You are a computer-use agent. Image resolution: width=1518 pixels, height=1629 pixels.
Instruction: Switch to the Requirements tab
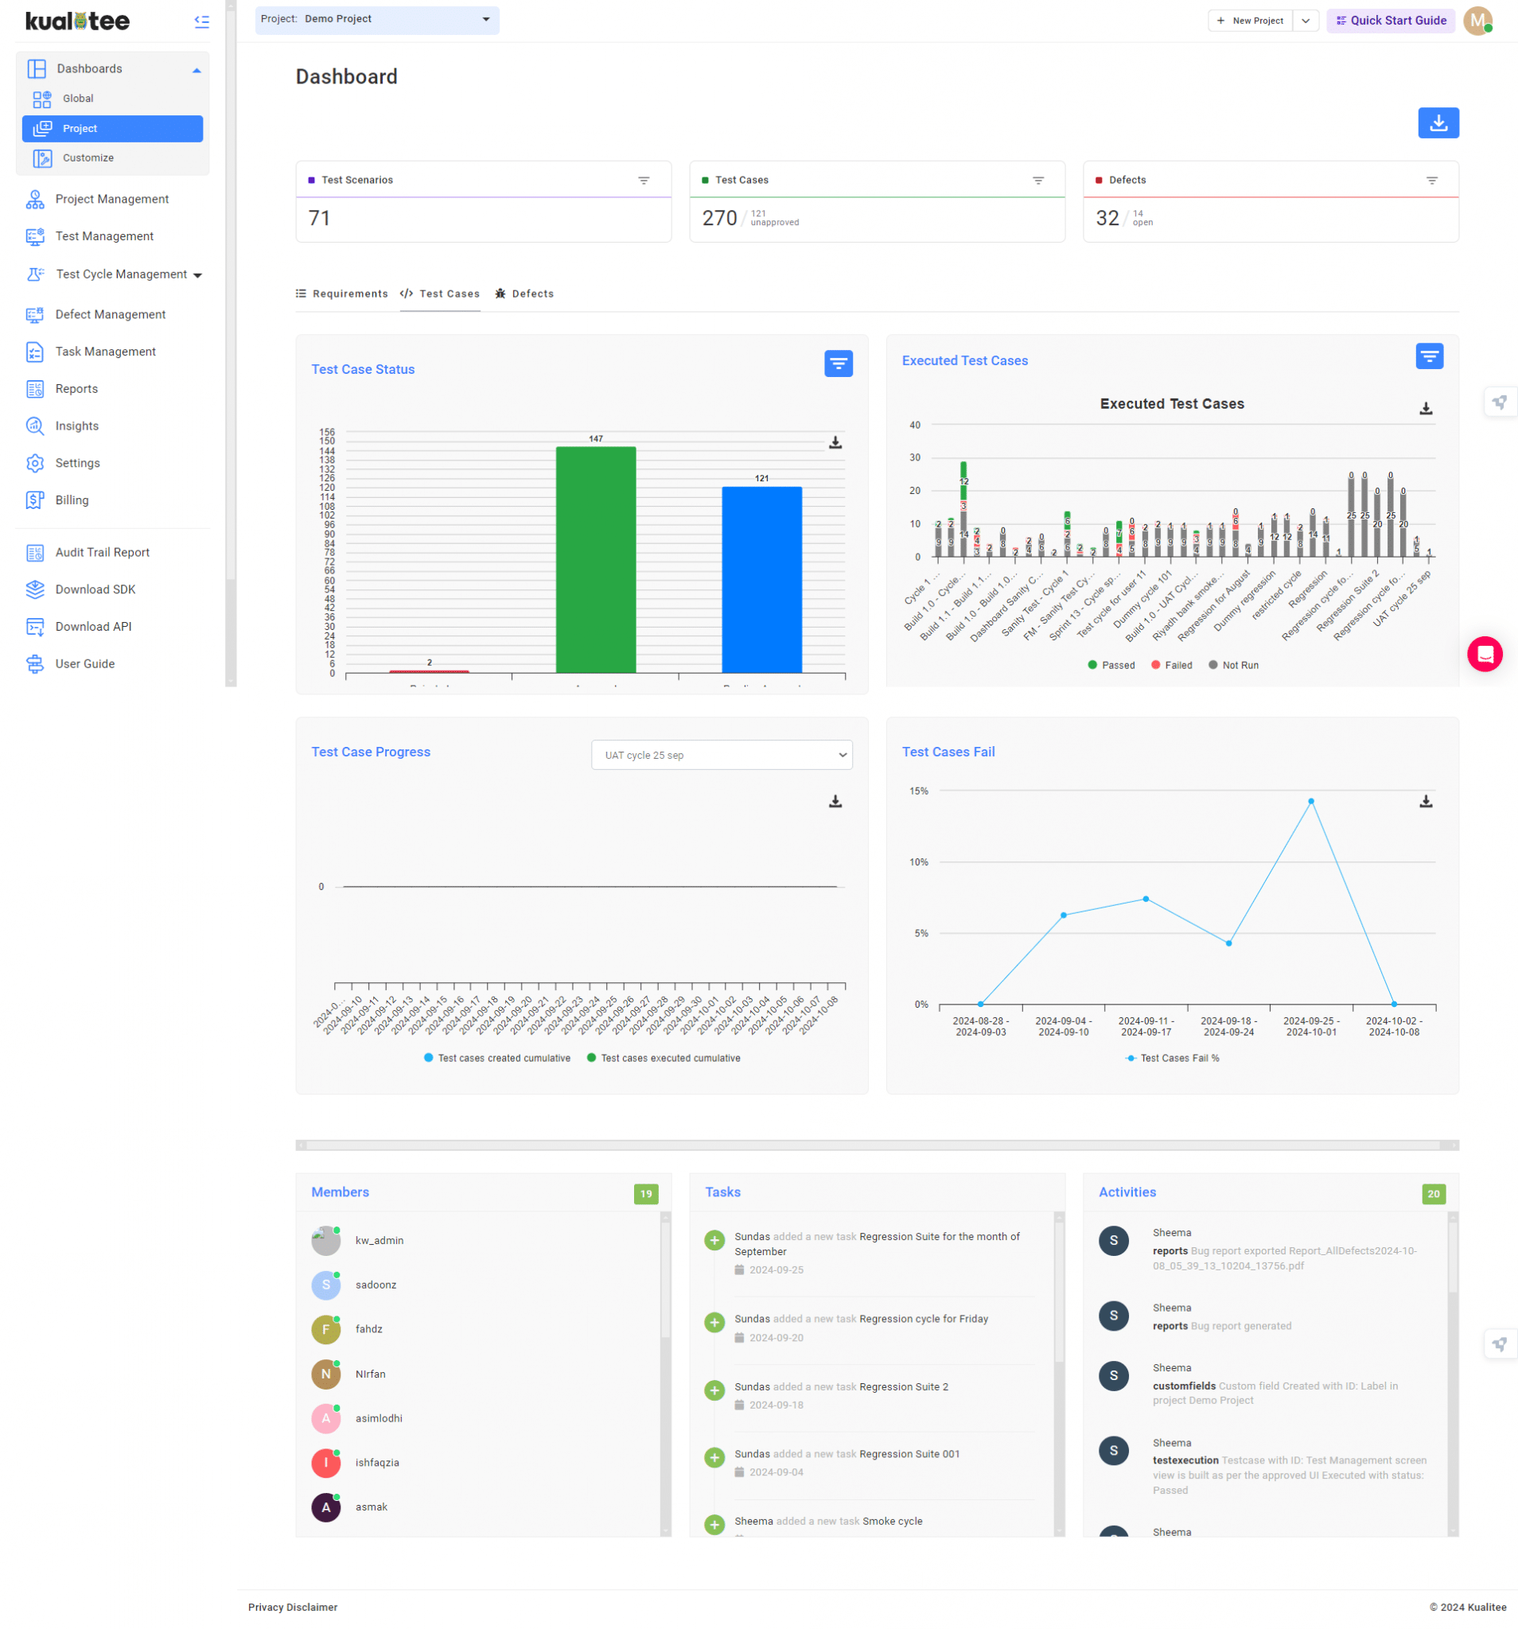pos(350,294)
